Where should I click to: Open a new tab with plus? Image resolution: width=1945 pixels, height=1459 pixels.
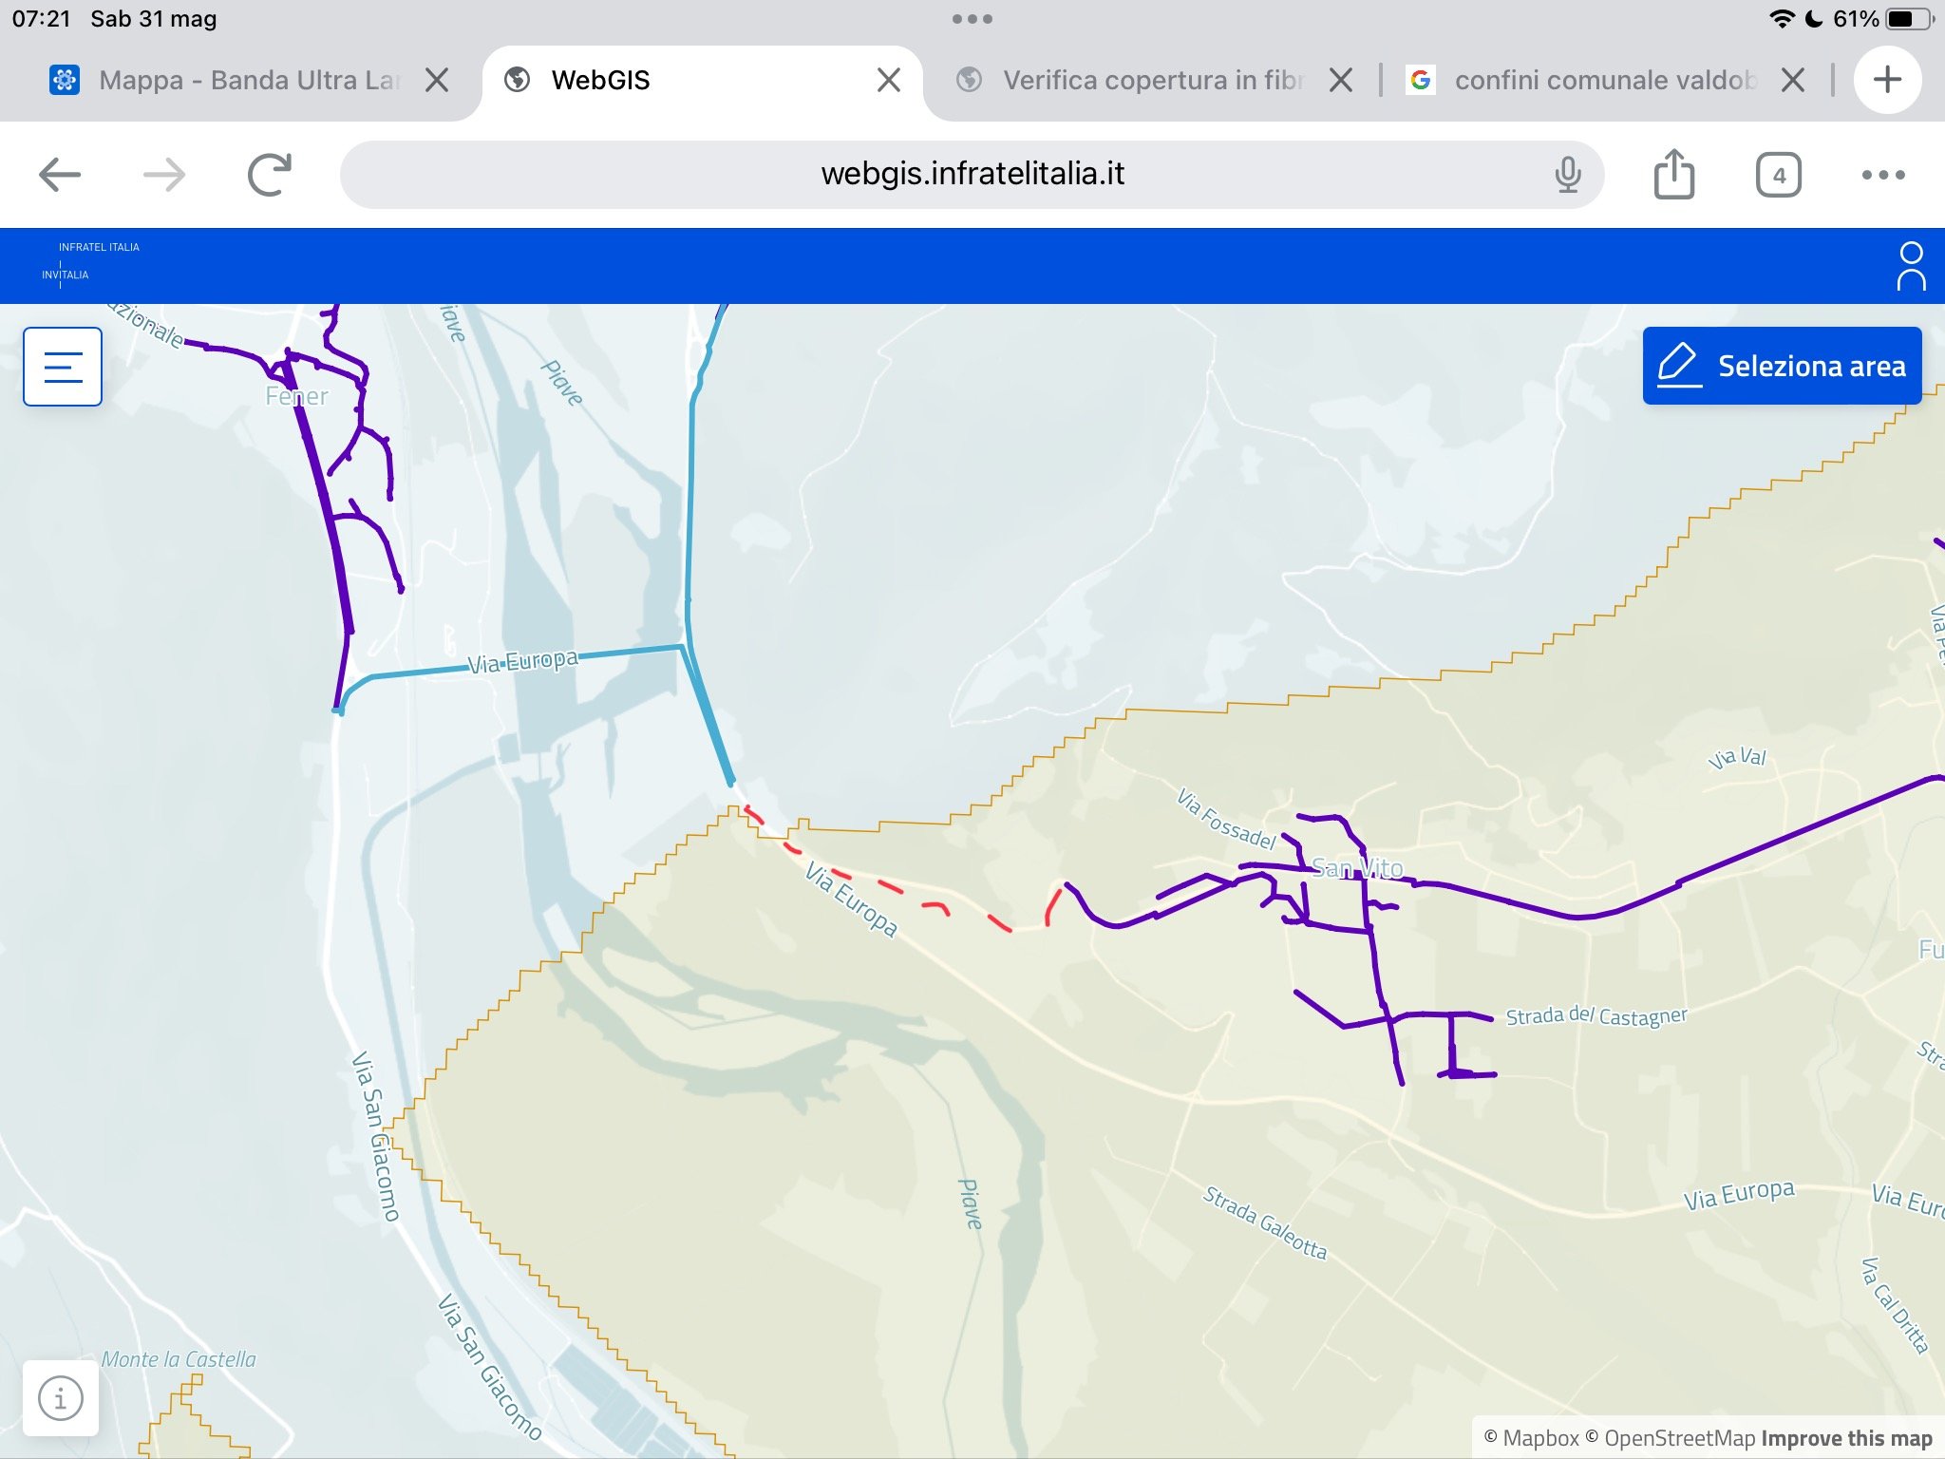pyautogui.click(x=1887, y=80)
